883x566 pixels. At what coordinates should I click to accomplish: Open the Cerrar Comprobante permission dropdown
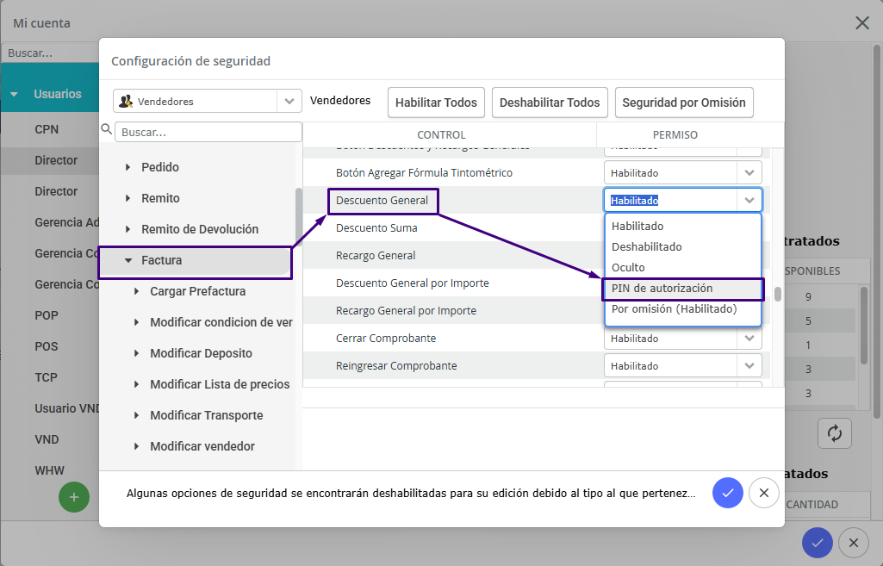pyautogui.click(x=749, y=339)
